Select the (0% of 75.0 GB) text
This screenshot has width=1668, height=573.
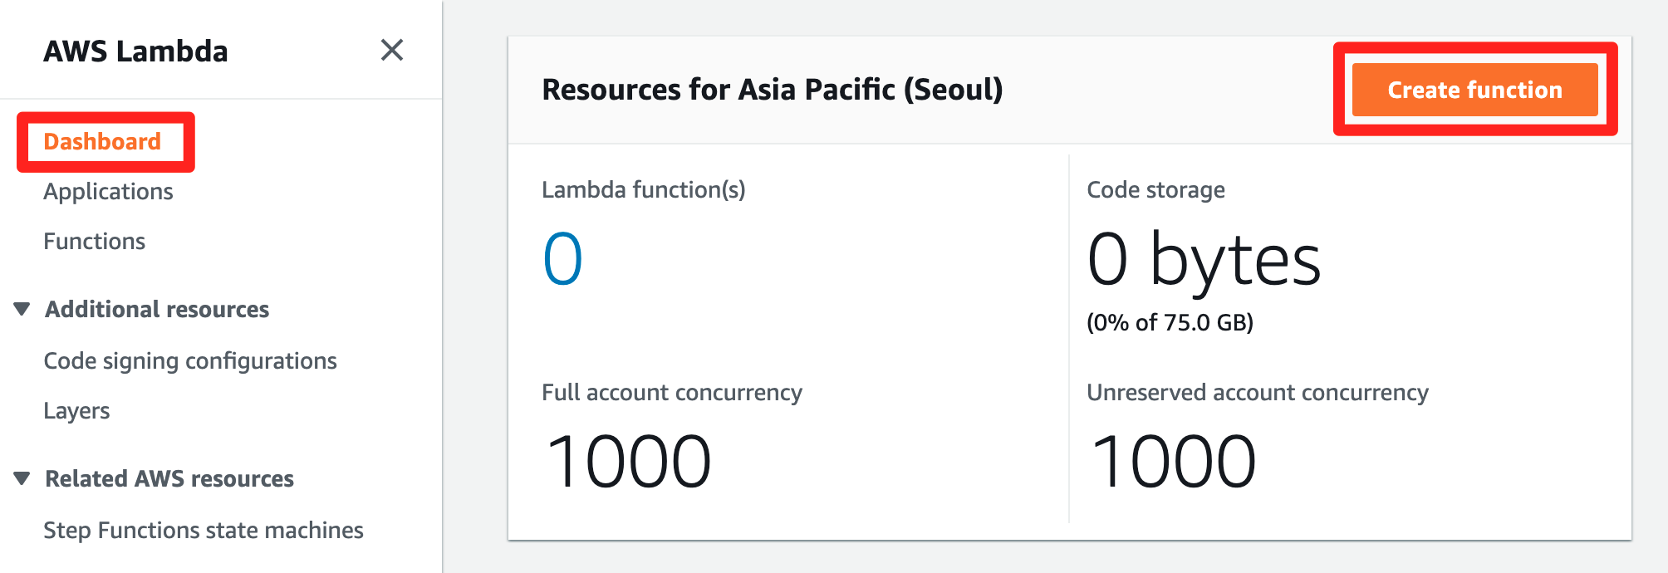click(x=1170, y=322)
